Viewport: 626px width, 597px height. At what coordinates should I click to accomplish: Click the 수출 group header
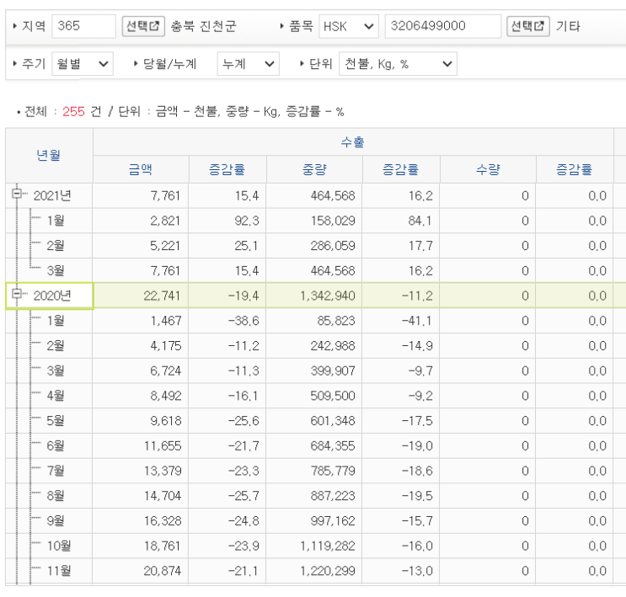pyautogui.click(x=352, y=142)
